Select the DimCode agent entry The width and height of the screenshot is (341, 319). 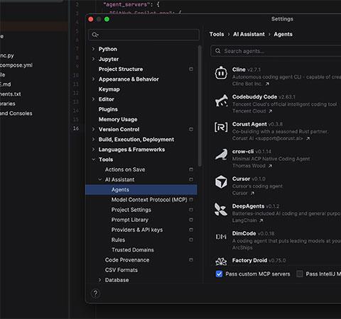(276, 240)
